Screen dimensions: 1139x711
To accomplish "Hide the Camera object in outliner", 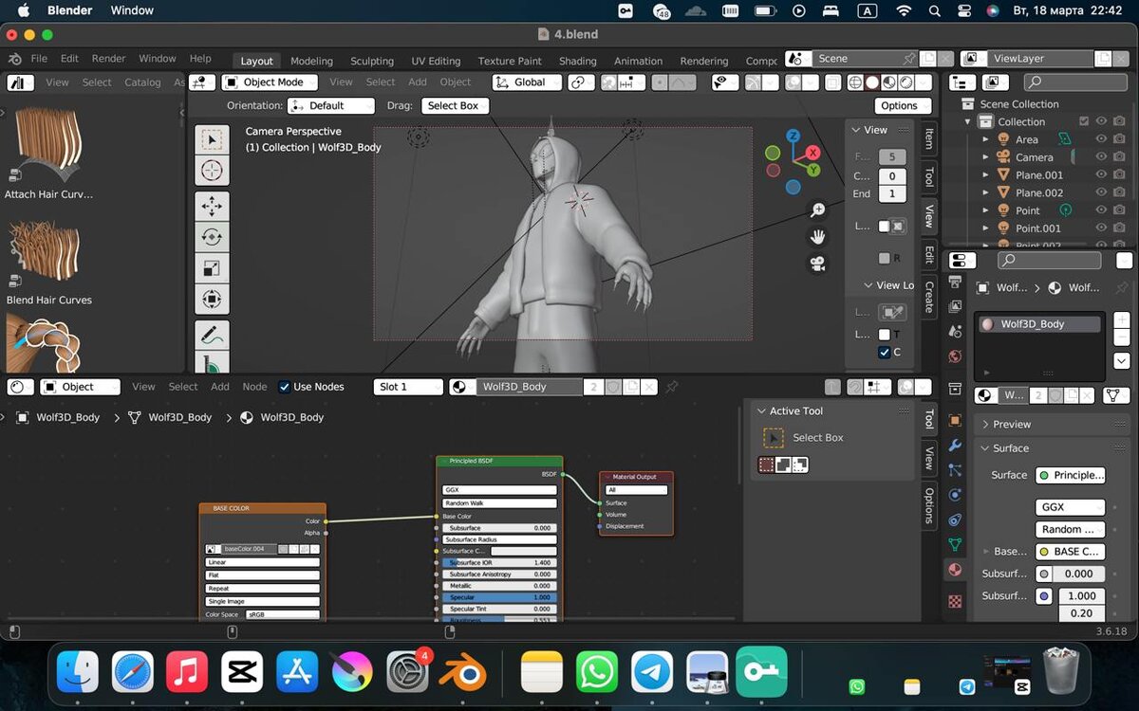I will [1101, 157].
